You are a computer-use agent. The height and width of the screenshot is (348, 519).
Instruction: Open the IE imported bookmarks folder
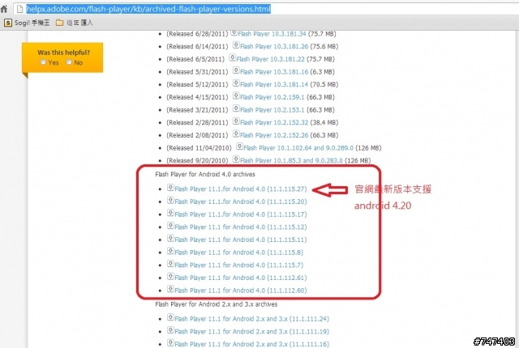click(74, 23)
